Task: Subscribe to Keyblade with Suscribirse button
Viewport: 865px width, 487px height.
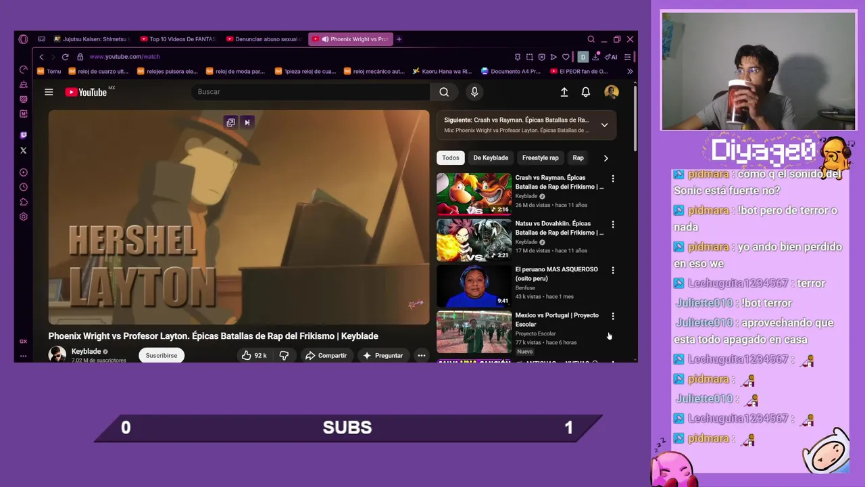Action: (162, 355)
